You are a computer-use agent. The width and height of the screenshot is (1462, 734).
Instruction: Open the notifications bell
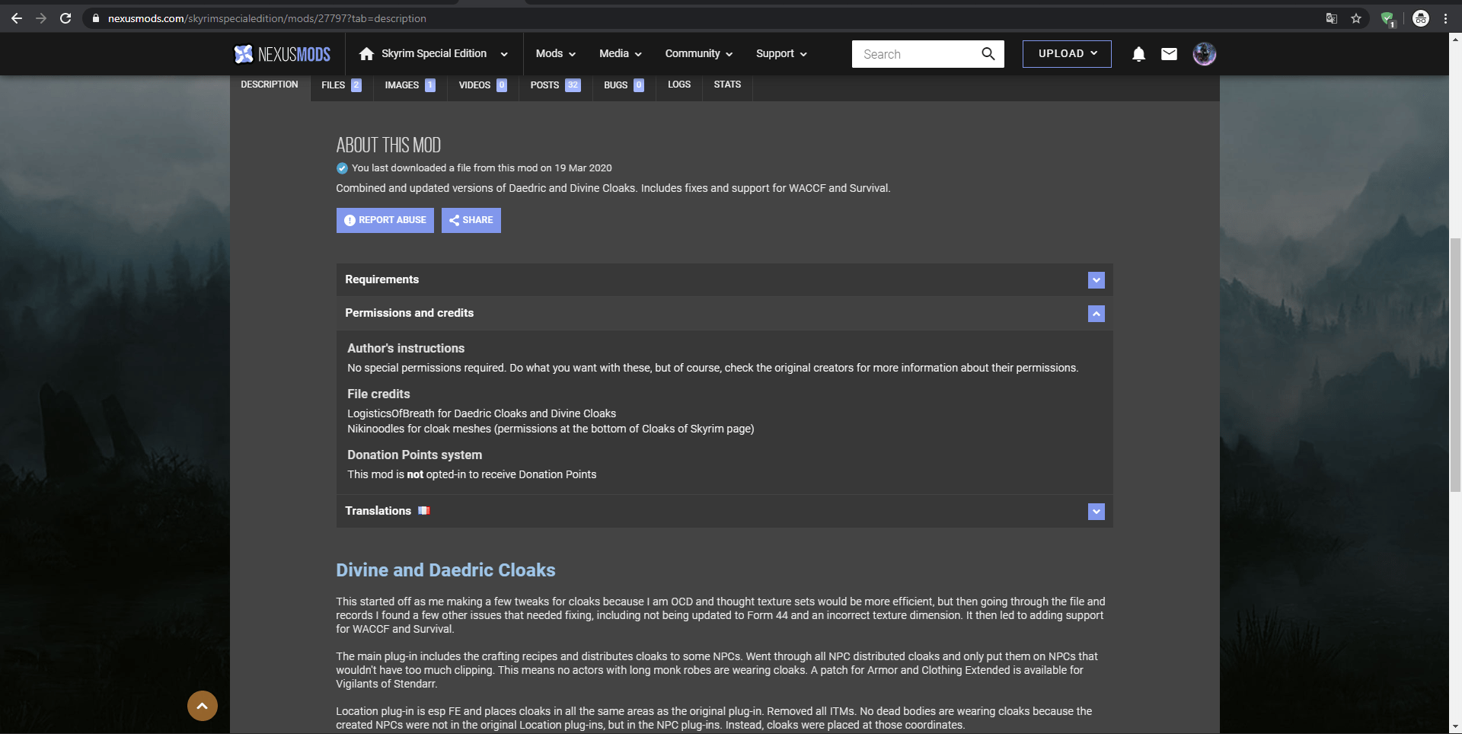point(1138,54)
